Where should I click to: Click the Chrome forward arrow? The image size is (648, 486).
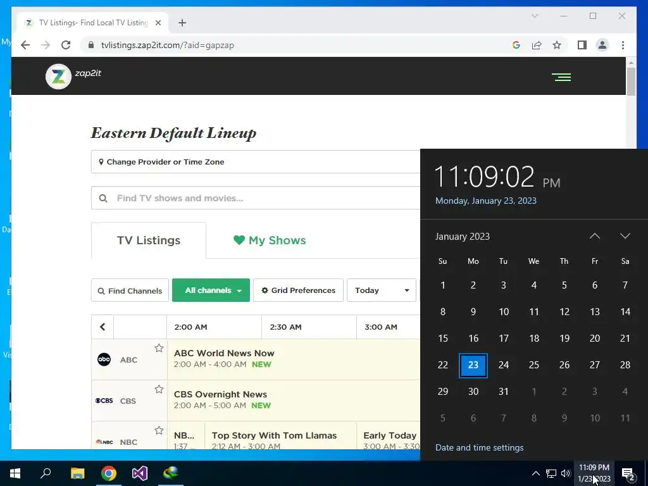(x=46, y=45)
